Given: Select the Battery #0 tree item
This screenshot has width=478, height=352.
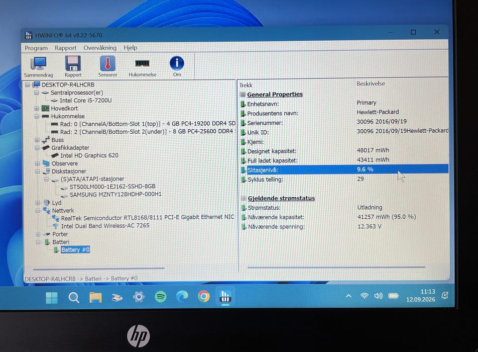Looking at the screenshot, I should point(75,250).
